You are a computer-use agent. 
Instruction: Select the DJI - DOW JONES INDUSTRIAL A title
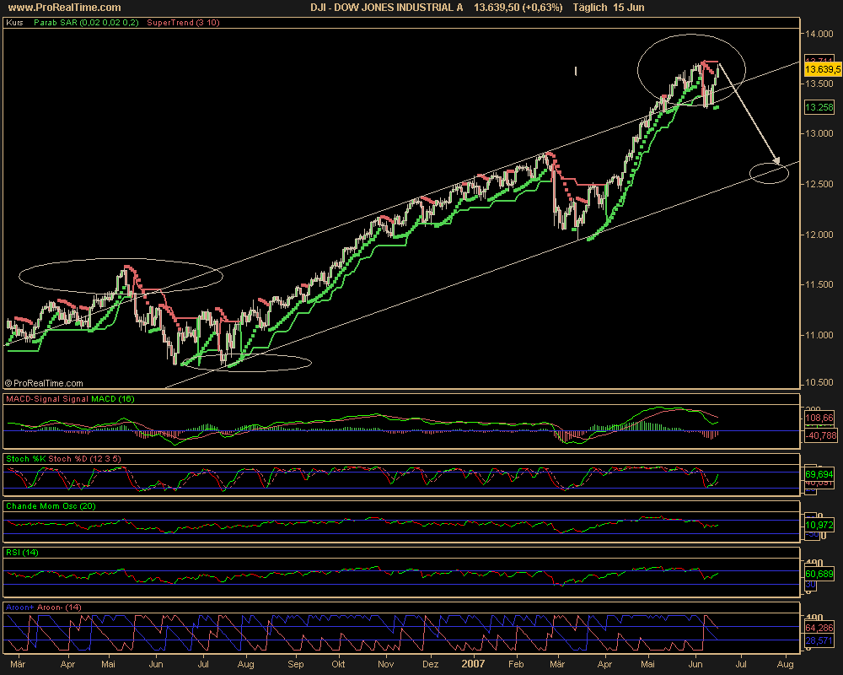387,8
